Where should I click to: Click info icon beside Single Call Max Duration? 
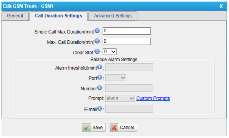pos(97,31)
